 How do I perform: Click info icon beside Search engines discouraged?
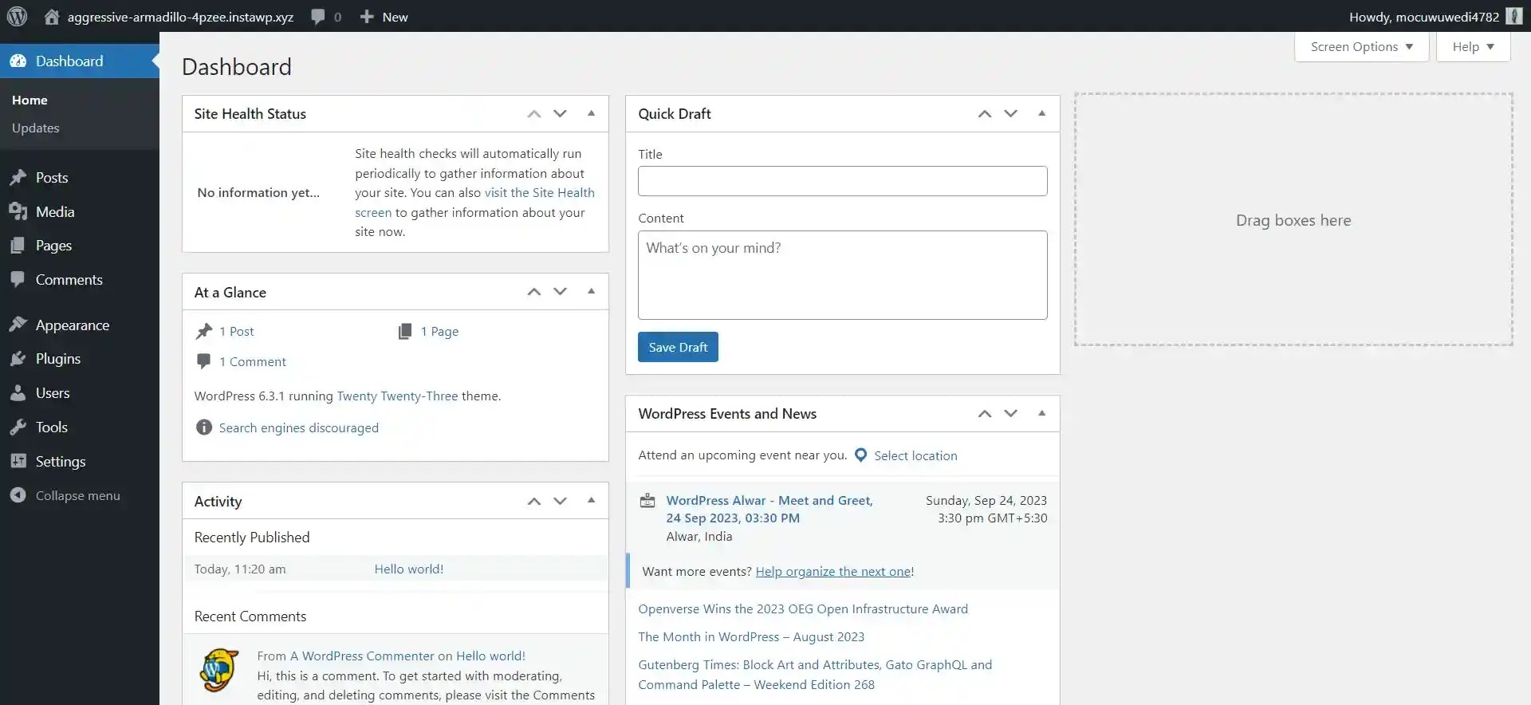coord(204,427)
